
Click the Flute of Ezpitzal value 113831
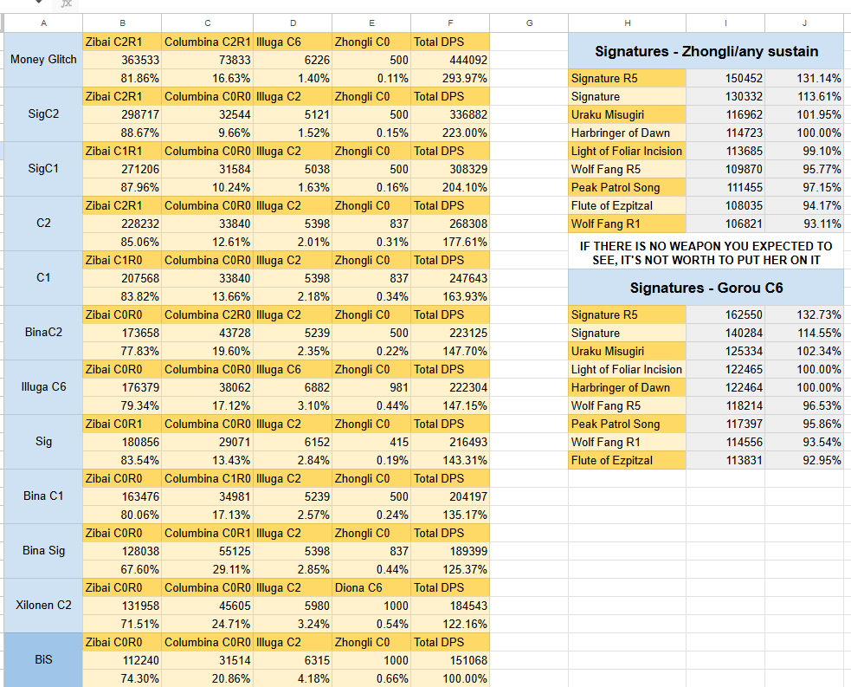725,461
